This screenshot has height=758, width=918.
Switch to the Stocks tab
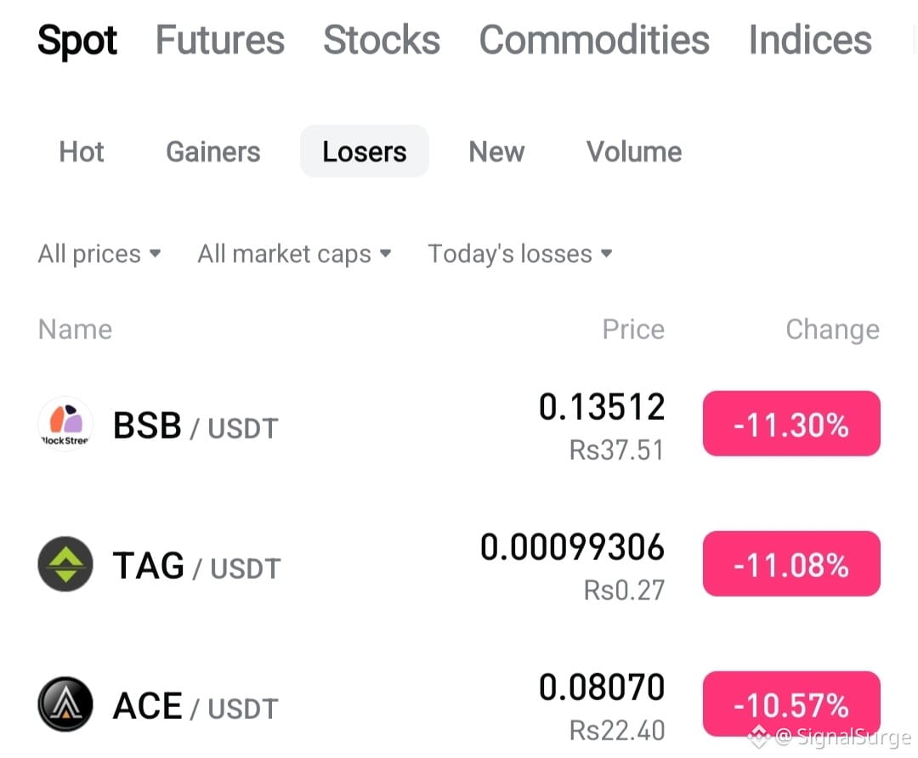[382, 40]
